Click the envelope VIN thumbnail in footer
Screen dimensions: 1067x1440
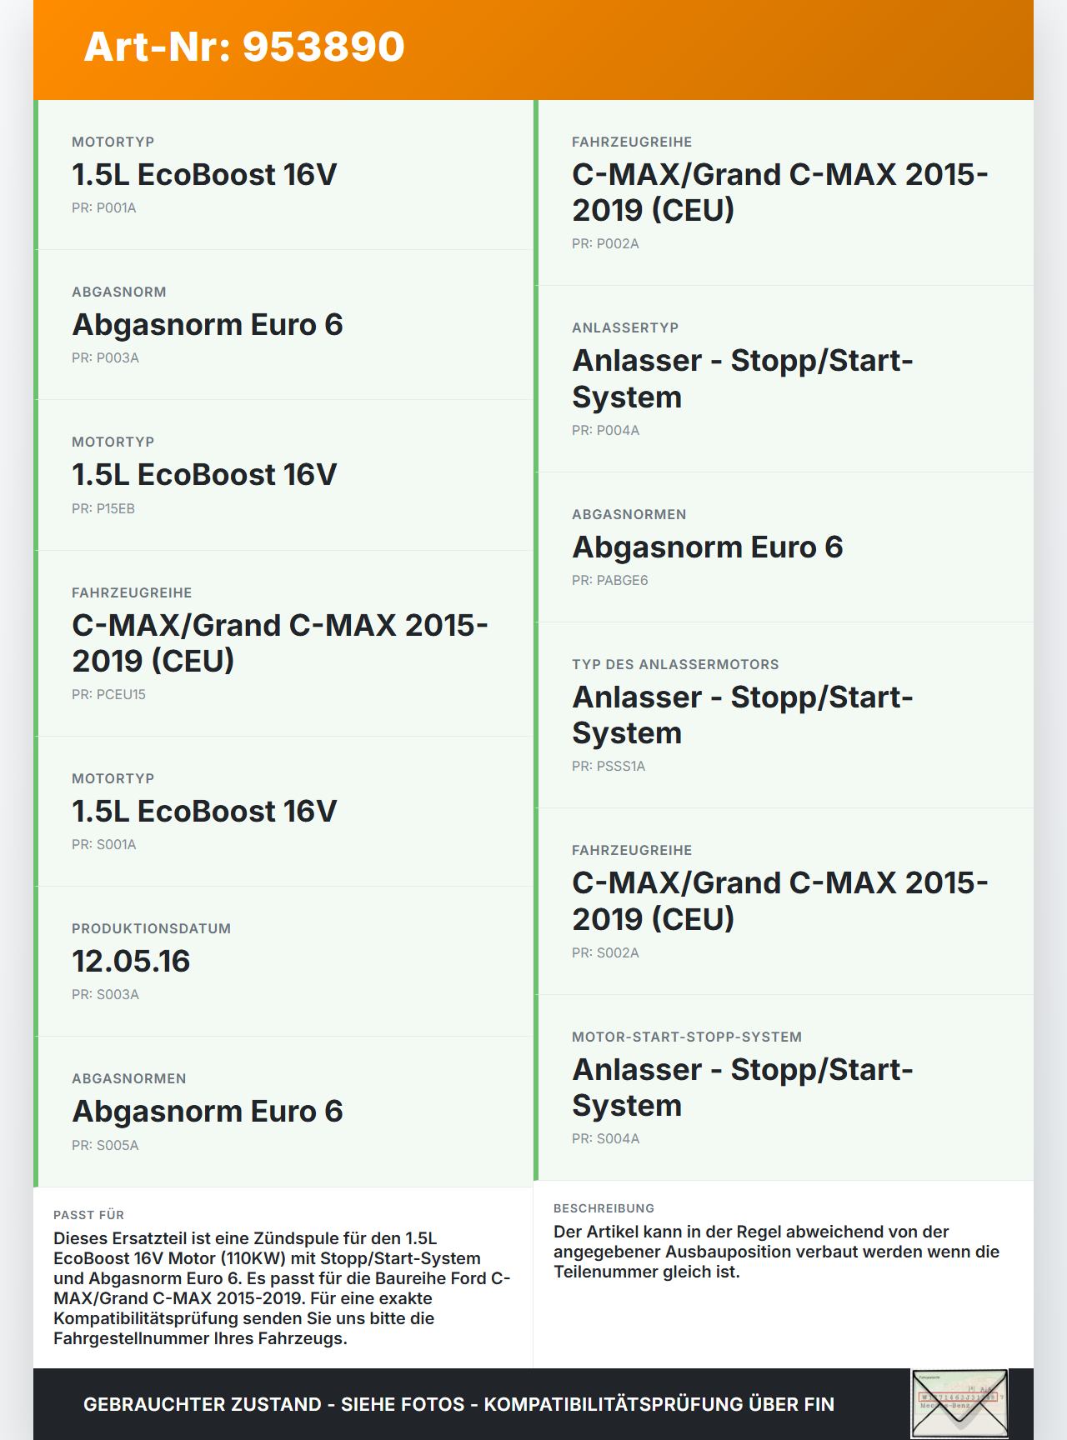(959, 1403)
